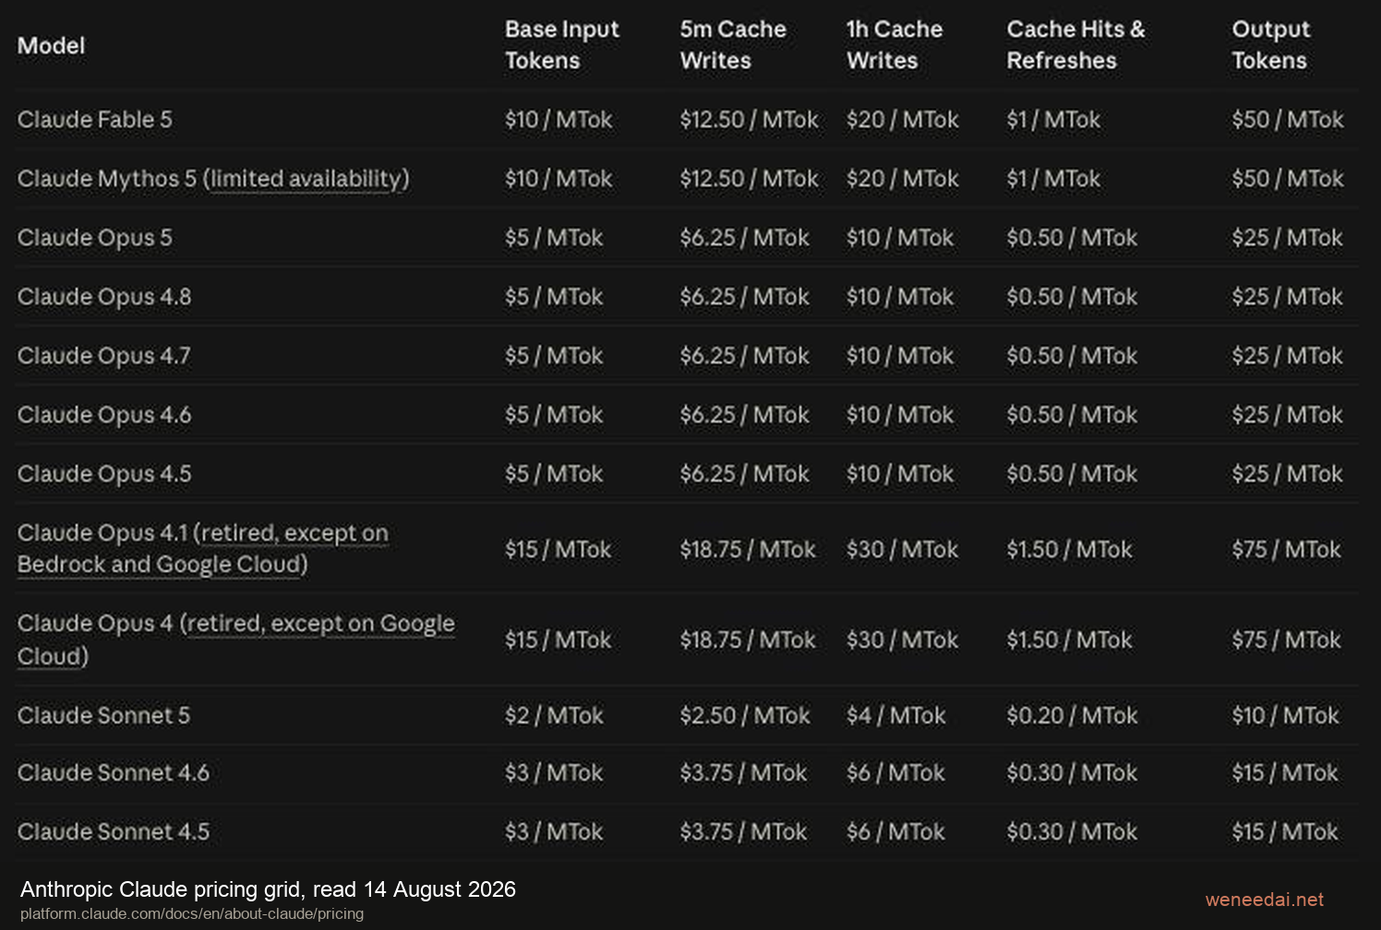Click Claude Opus 4.7 1h cache write $10 / MTok
Screen dimensions: 1381x930
pyautogui.click(x=900, y=356)
